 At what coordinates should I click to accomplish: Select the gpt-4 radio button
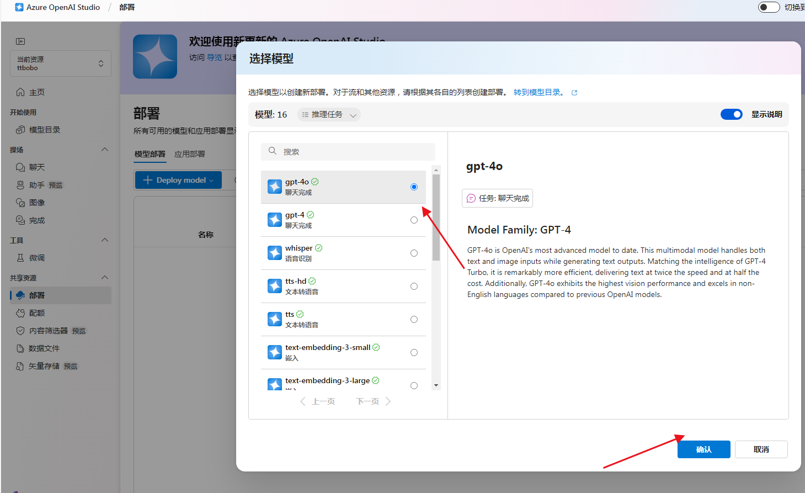point(414,220)
